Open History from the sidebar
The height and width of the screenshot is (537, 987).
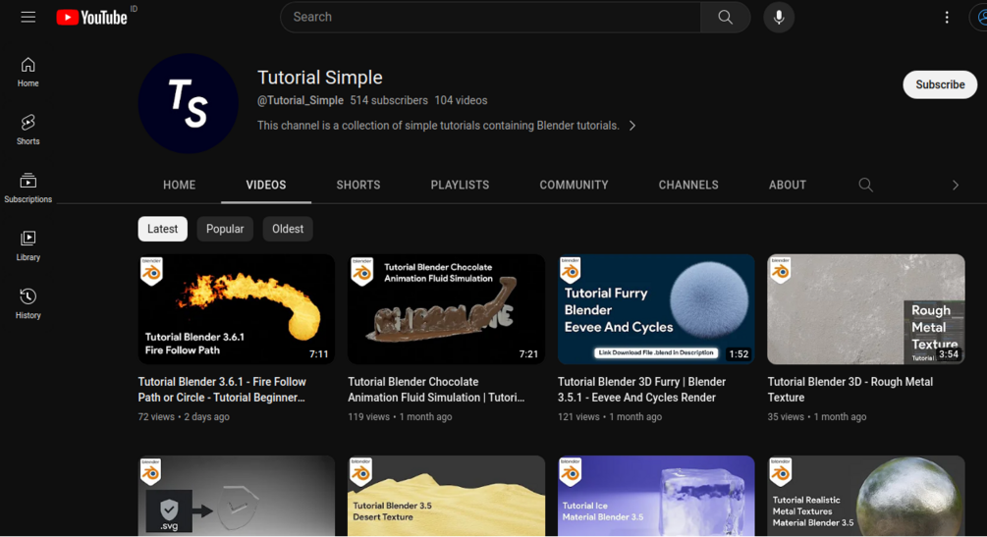(27, 303)
